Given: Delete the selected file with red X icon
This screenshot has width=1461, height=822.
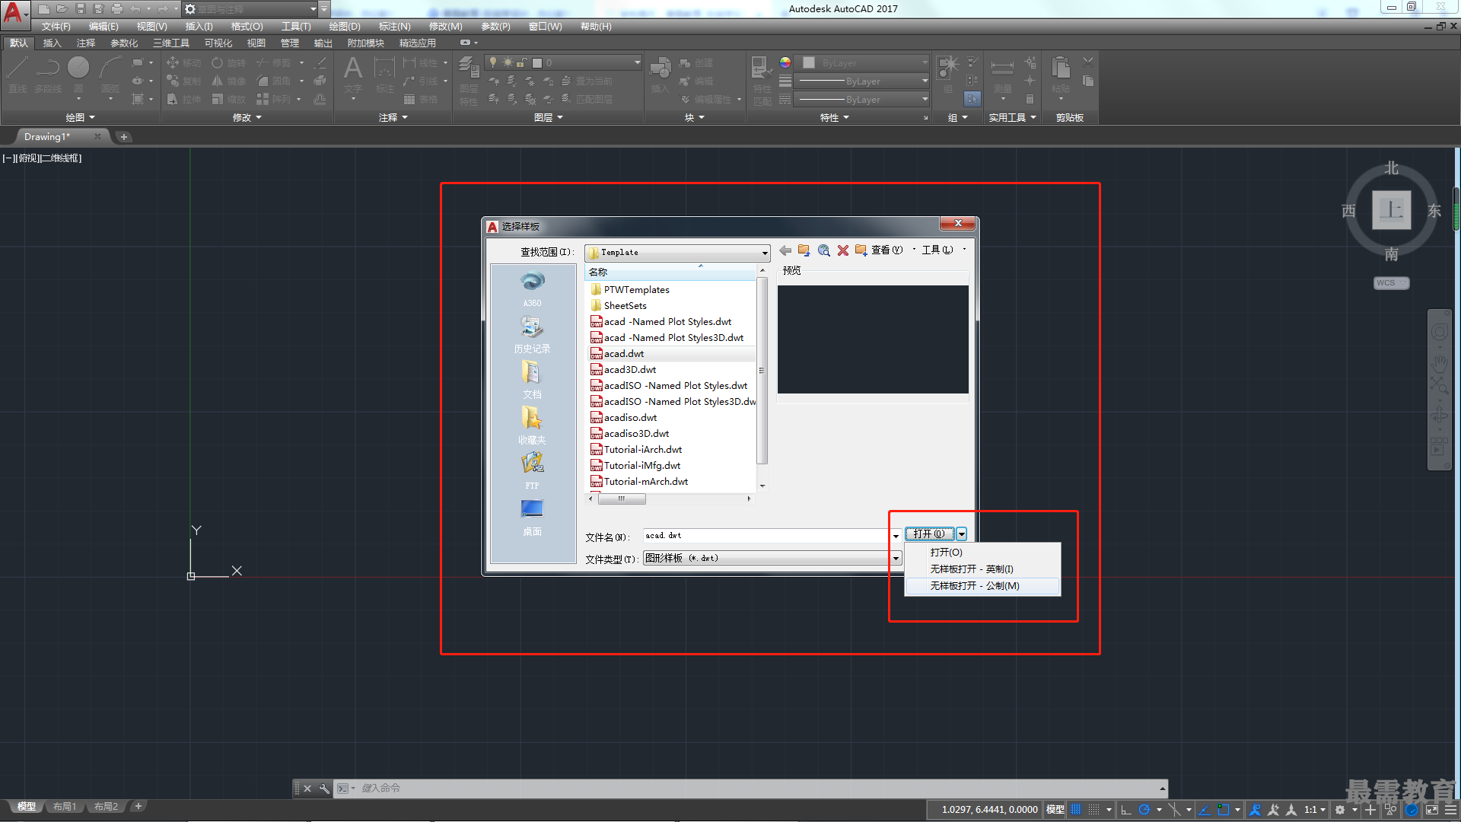Looking at the screenshot, I should (843, 250).
